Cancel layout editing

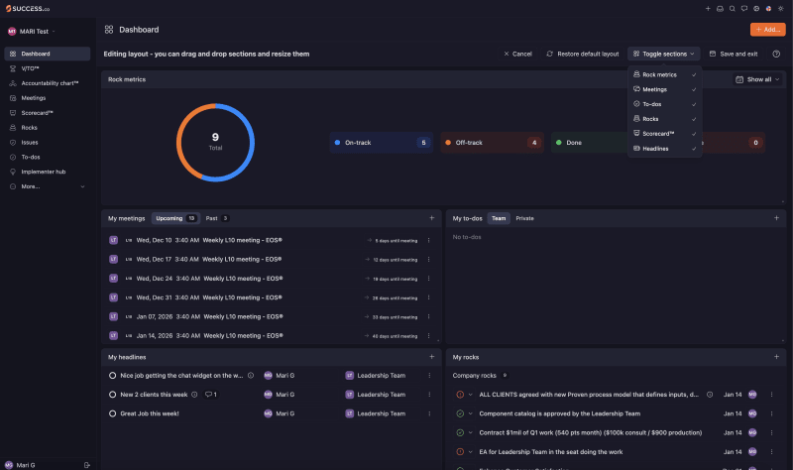pyautogui.click(x=517, y=54)
